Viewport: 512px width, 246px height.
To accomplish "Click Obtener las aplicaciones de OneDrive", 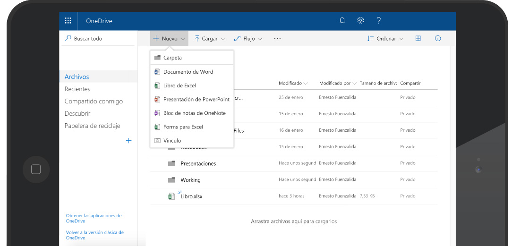I will tap(94, 218).
